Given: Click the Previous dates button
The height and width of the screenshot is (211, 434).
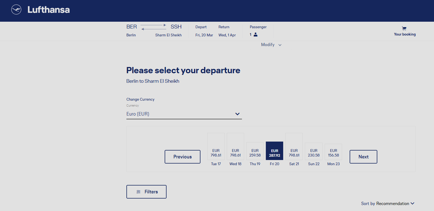Looking at the screenshot, I should [x=183, y=157].
